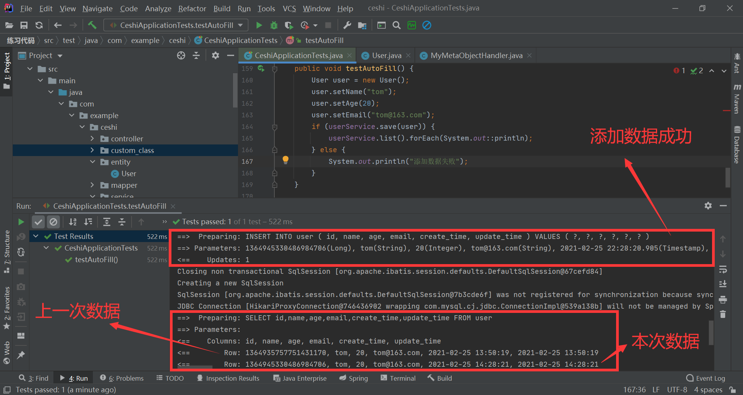Open the Refactor menu
This screenshot has width=743, height=395.
tap(192, 8)
